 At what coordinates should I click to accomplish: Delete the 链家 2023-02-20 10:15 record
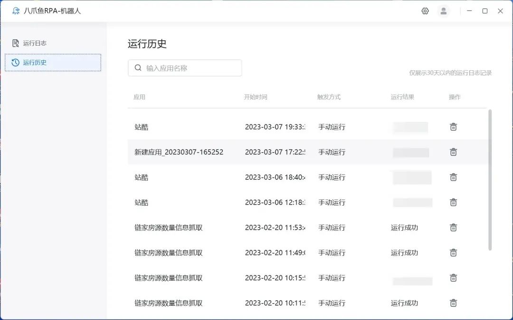(453, 278)
